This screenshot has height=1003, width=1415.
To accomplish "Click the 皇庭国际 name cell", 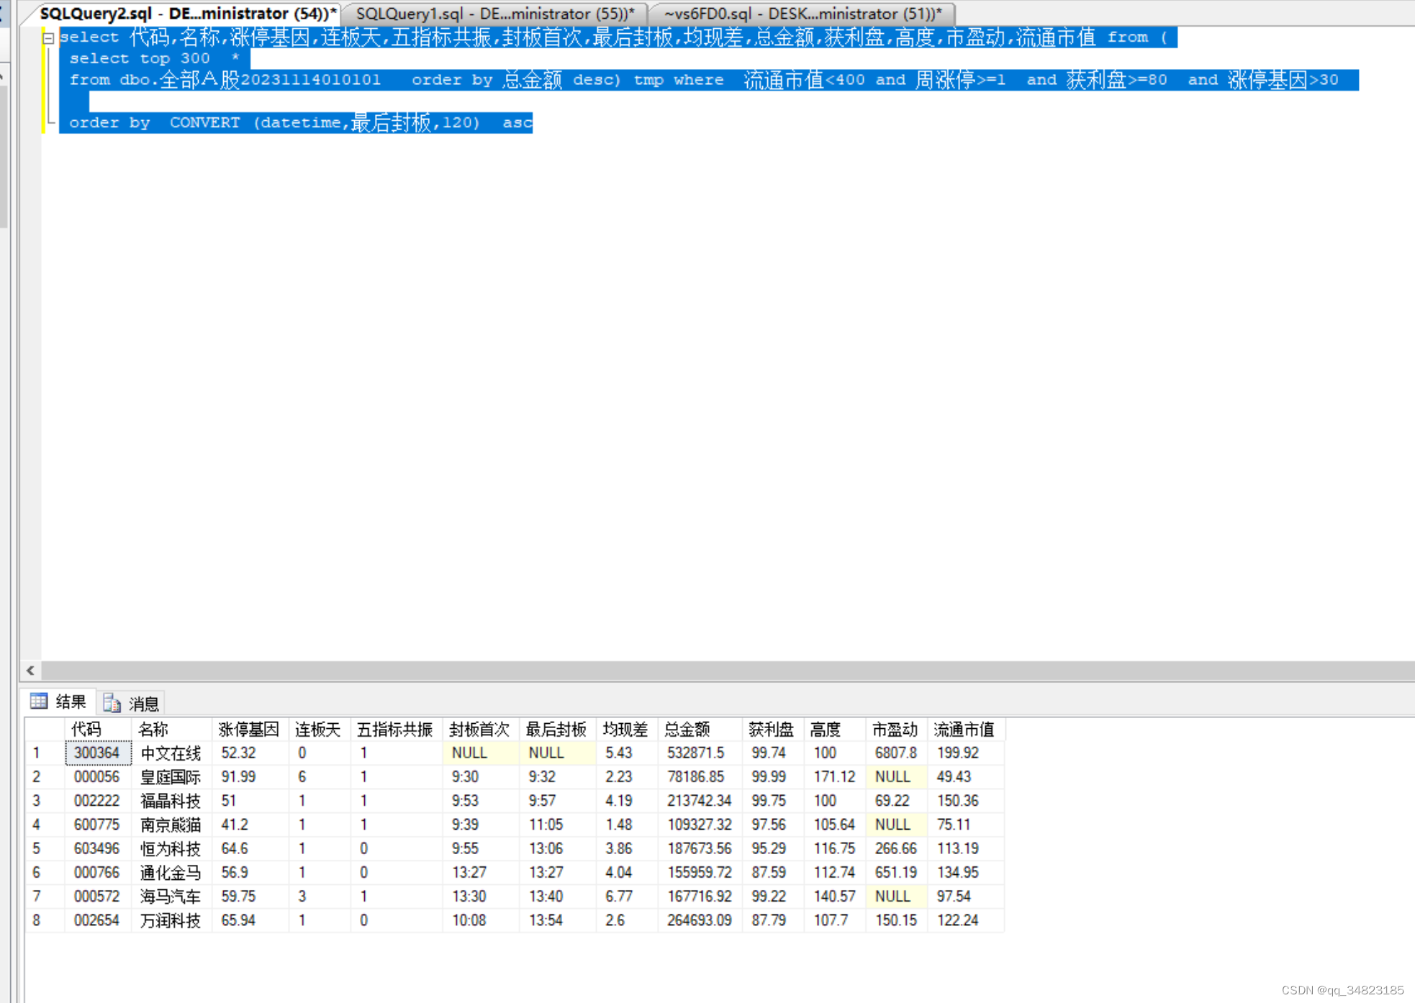I will point(171,777).
